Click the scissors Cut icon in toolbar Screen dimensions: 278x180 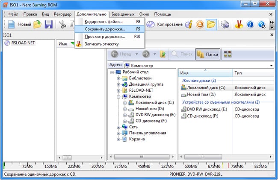tap(63, 24)
